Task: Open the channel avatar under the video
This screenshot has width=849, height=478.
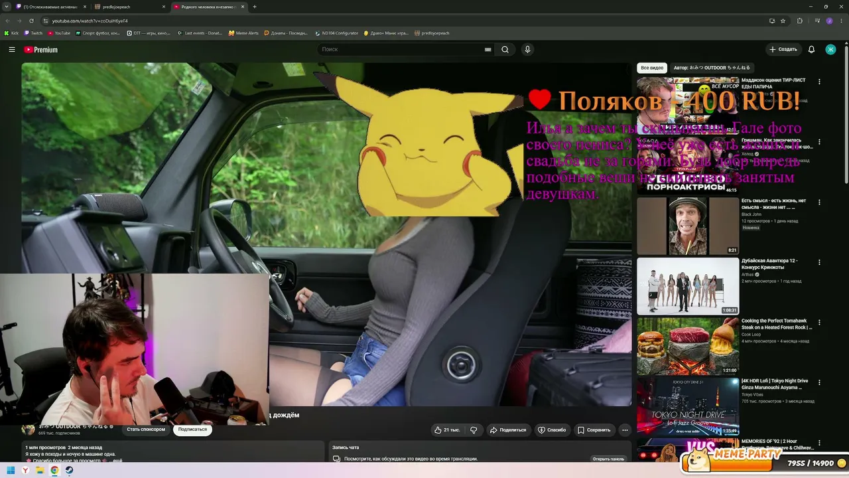Action: coord(28,430)
